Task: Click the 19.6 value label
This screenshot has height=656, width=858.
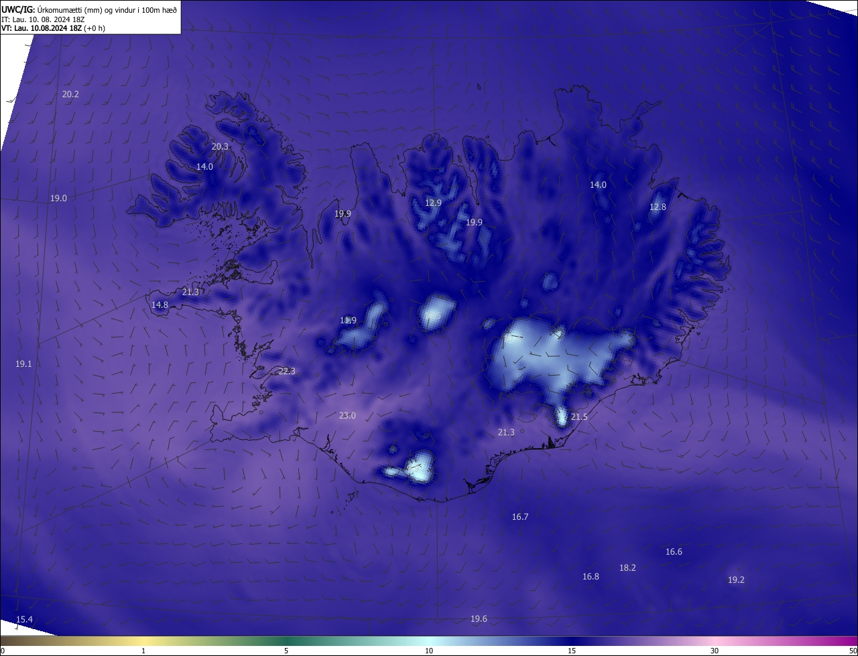Action: [479, 619]
